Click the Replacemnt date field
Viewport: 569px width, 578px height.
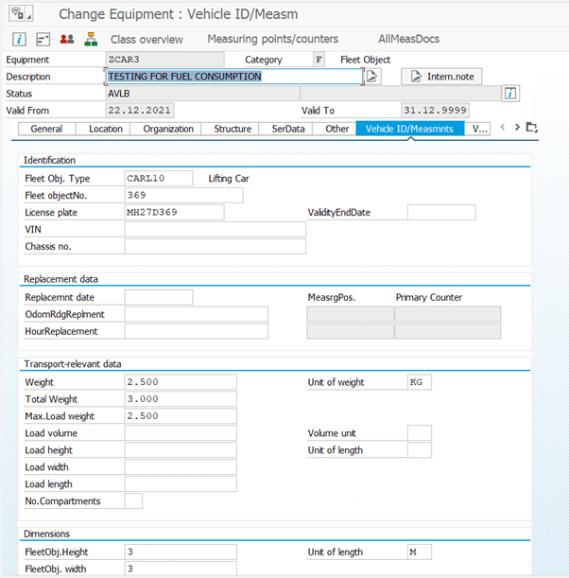[159, 297]
